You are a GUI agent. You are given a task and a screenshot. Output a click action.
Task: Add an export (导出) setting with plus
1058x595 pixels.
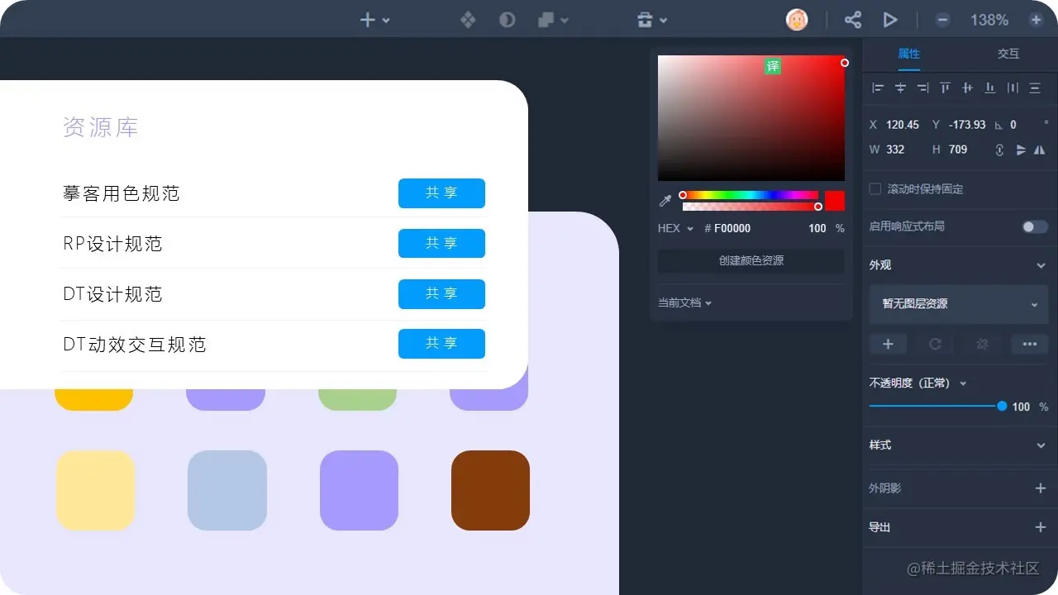pyautogui.click(x=1041, y=527)
